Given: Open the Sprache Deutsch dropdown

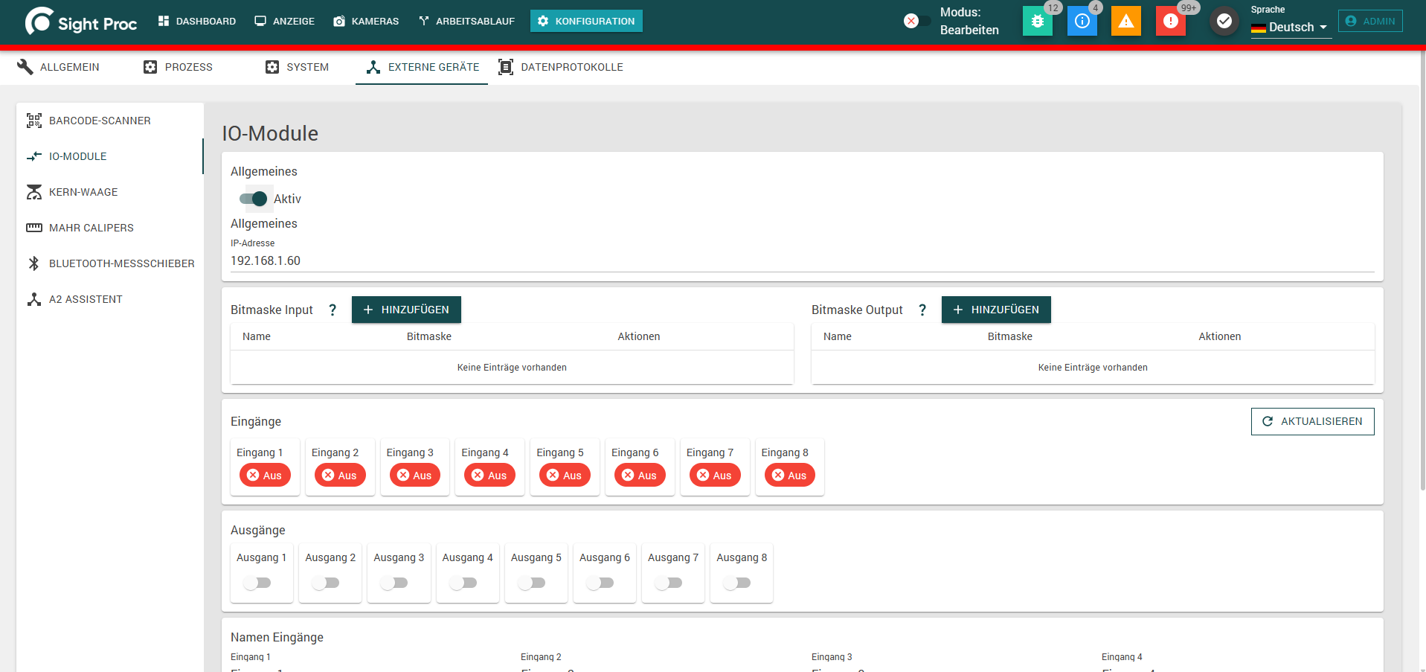Looking at the screenshot, I should [x=1291, y=27].
